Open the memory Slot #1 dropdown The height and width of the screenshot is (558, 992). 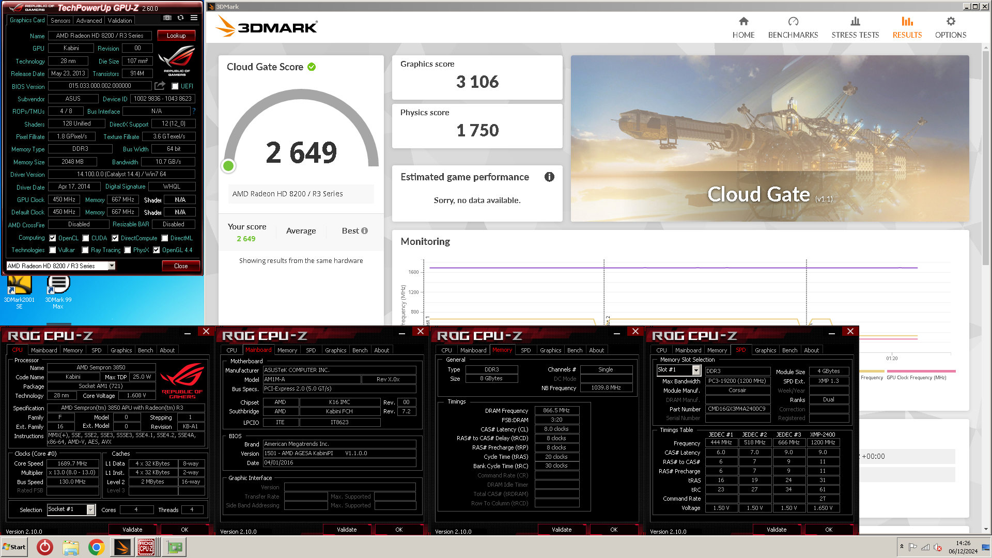click(x=696, y=370)
